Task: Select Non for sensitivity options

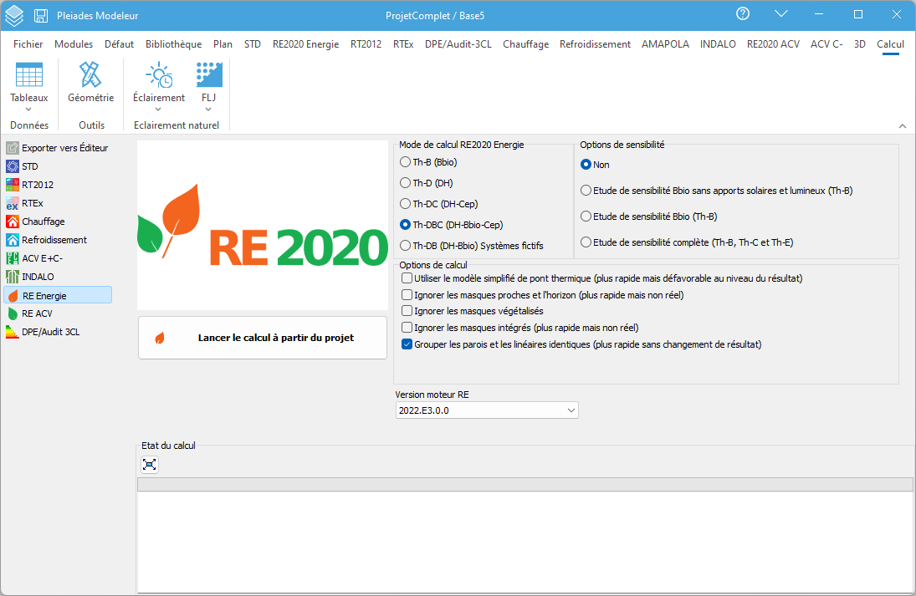Action: click(595, 165)
